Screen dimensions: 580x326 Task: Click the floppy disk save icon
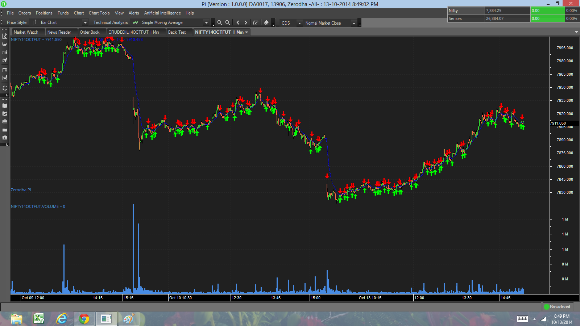[x=5, y=78]
